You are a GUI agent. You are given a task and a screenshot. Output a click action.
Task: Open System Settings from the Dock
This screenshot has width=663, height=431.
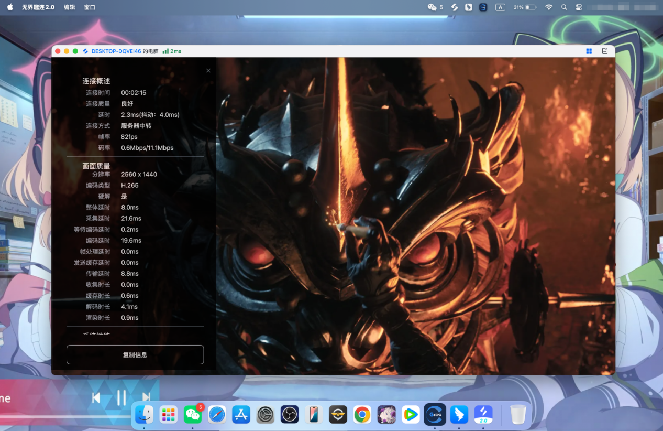(x=266, y=415)
